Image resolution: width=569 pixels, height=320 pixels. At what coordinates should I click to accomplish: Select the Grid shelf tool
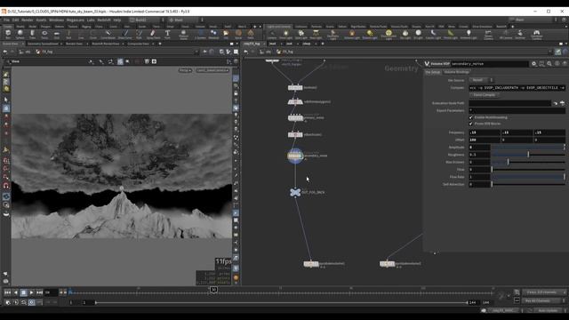pos(57,34)
